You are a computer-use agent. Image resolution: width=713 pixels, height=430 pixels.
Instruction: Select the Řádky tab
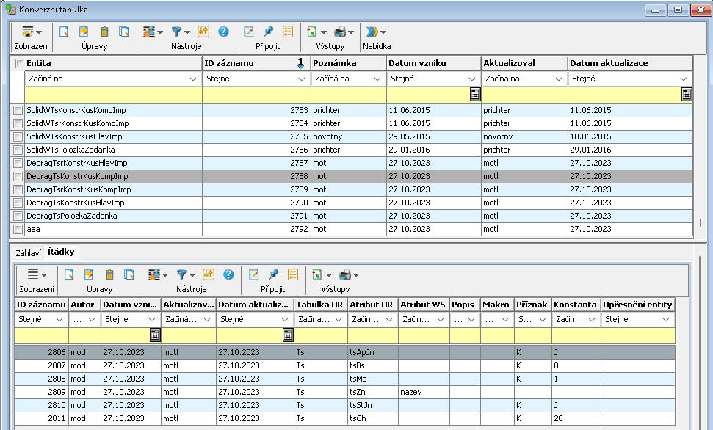[x=62, y=252]
